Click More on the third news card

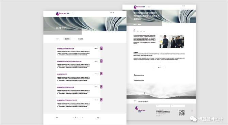click(96, 74)
